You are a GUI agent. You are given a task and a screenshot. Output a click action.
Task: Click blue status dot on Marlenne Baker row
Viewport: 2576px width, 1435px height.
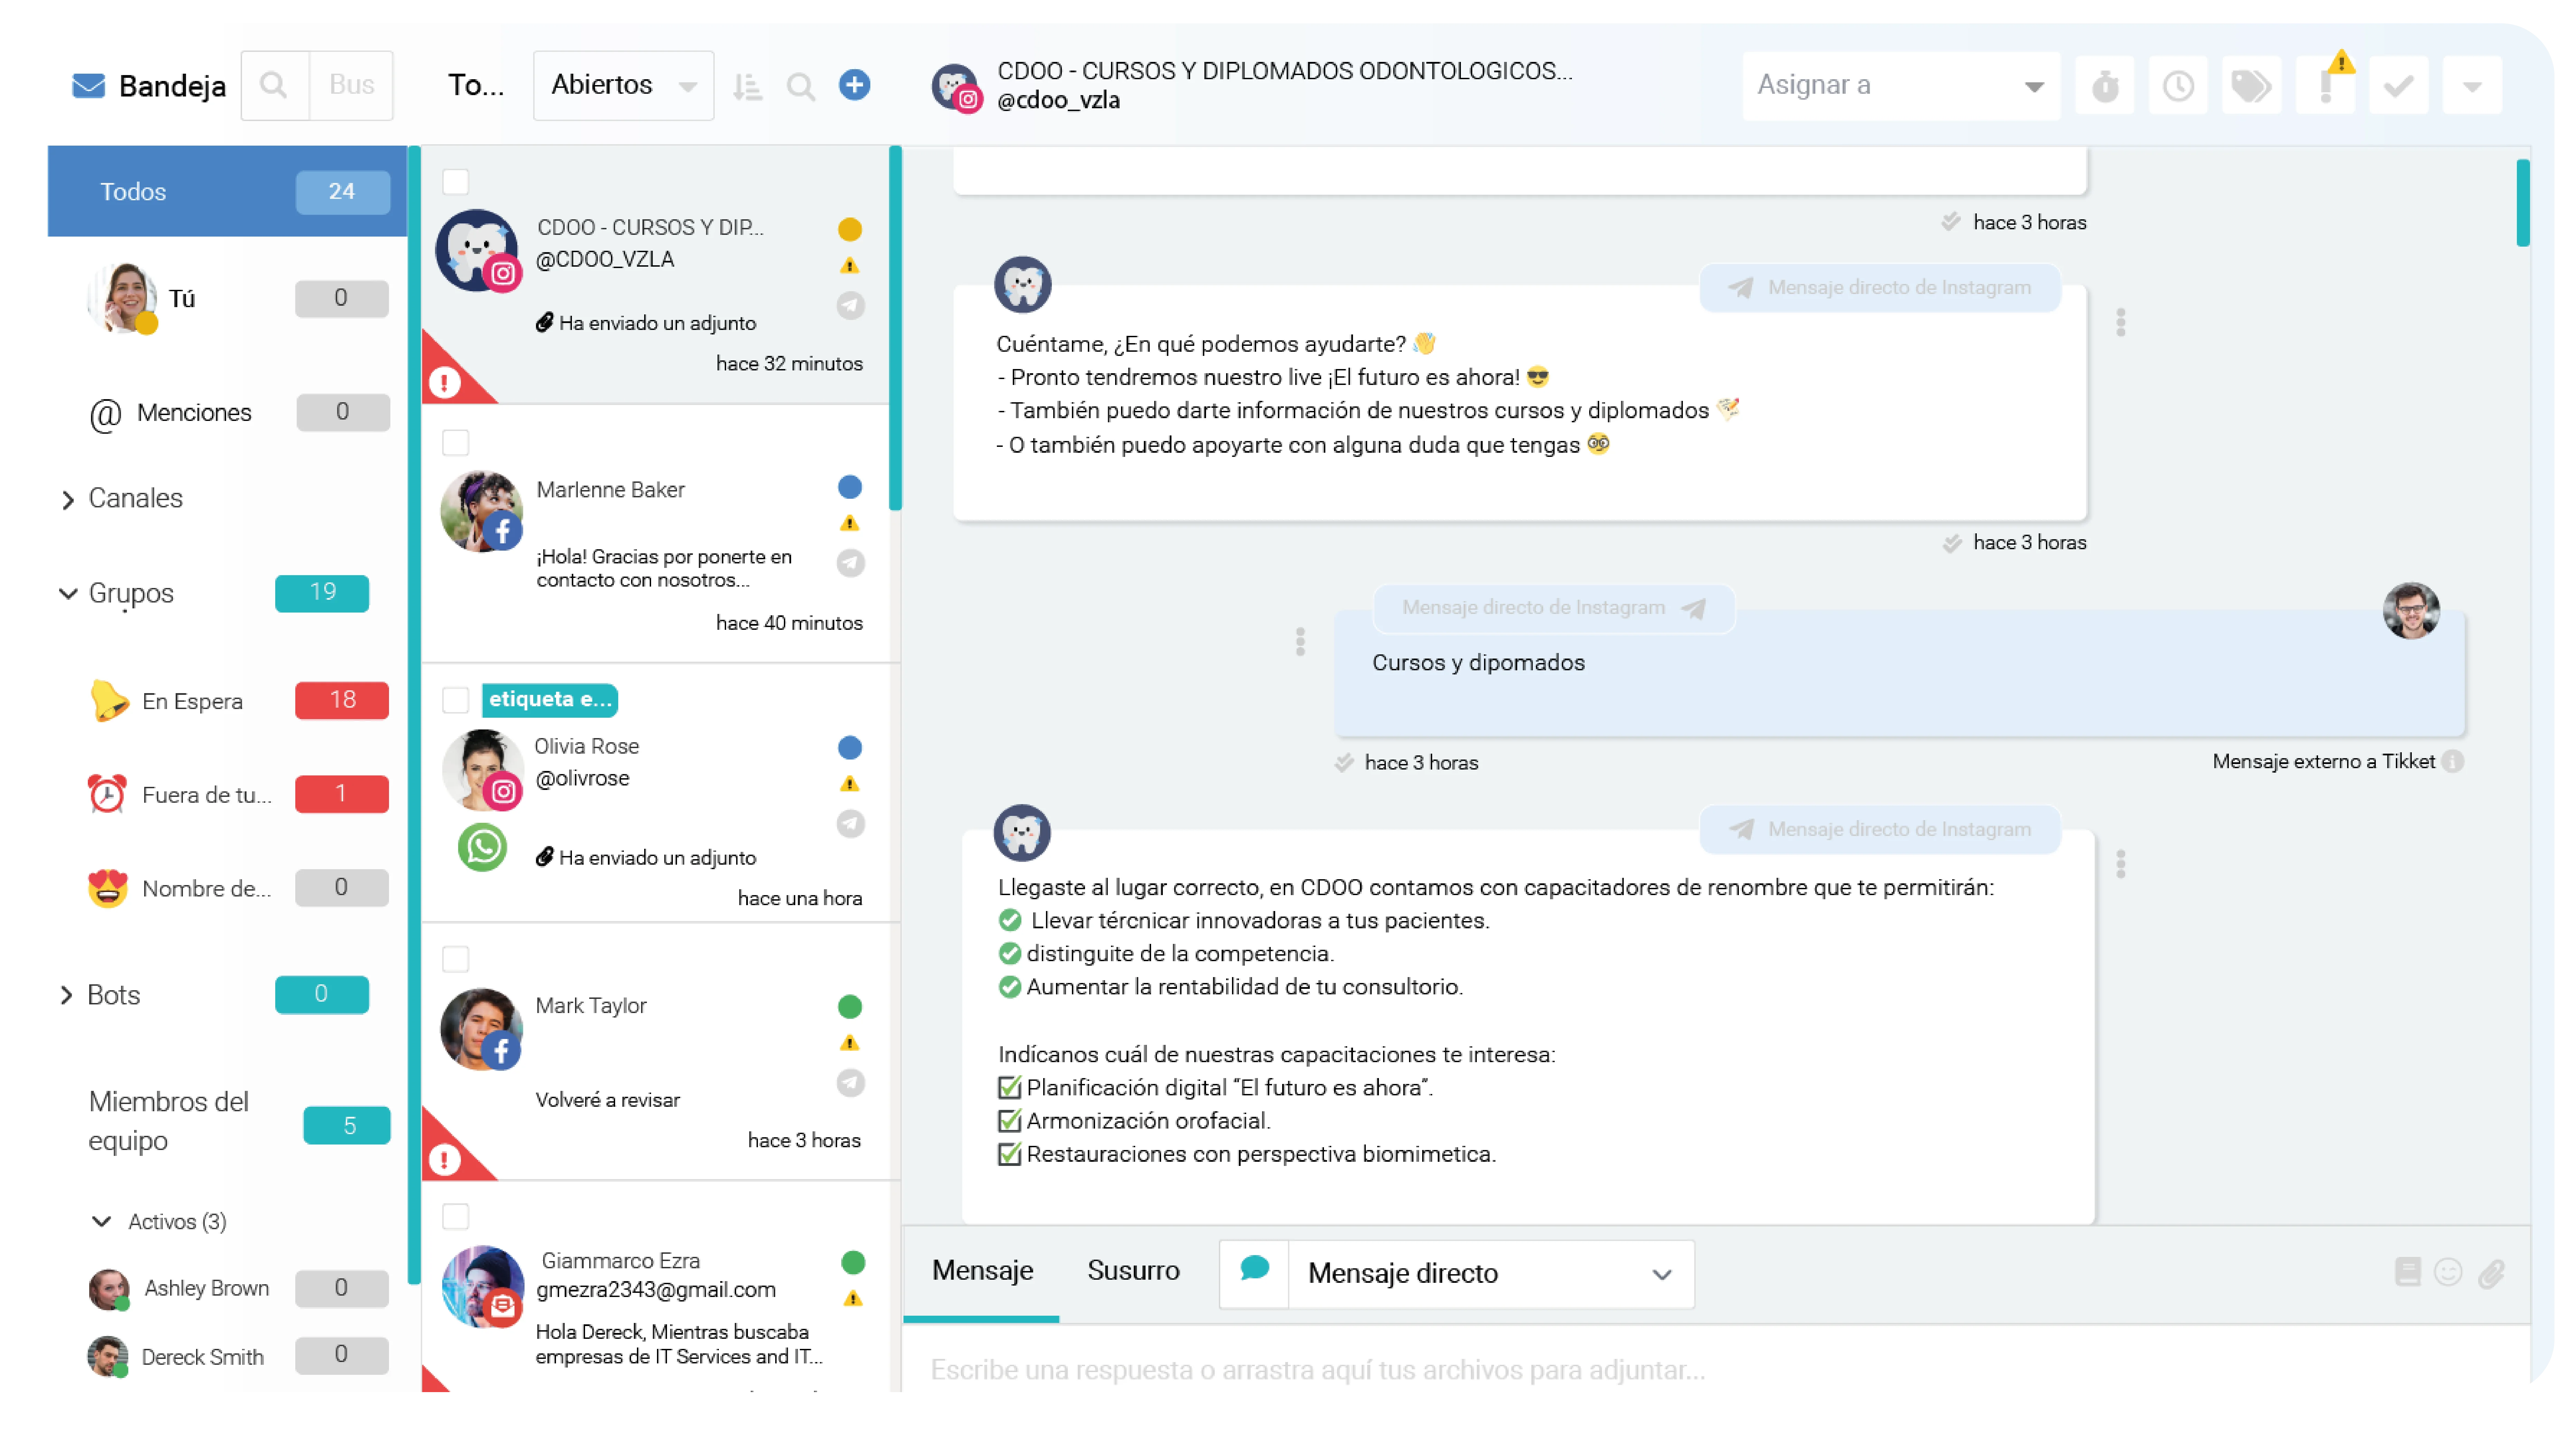point(850,487)
